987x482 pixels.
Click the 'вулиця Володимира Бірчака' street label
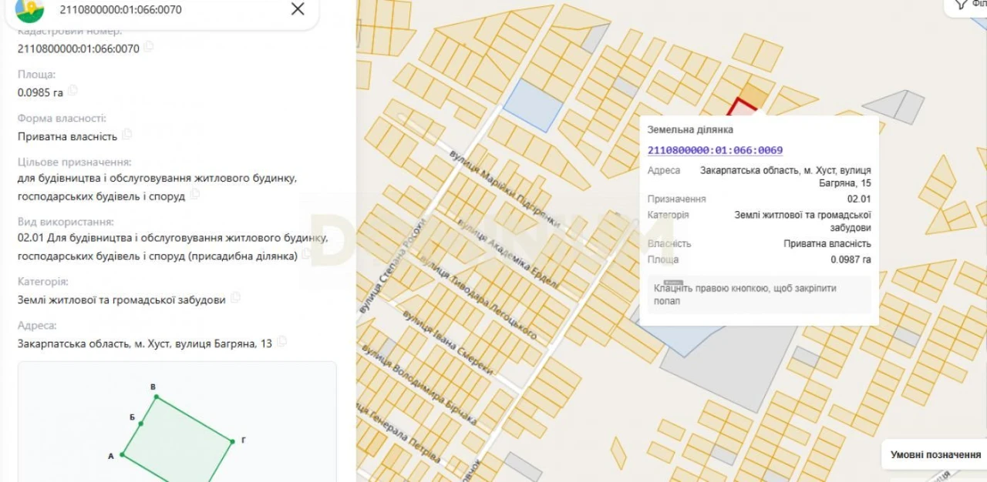coord(419,385)
